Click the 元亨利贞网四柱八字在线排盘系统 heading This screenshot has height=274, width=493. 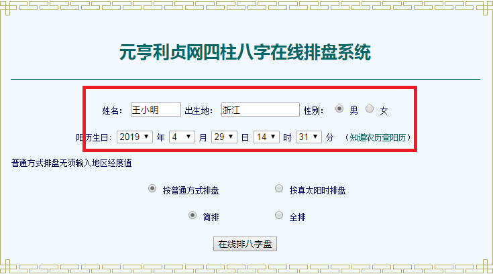(245, 52)
